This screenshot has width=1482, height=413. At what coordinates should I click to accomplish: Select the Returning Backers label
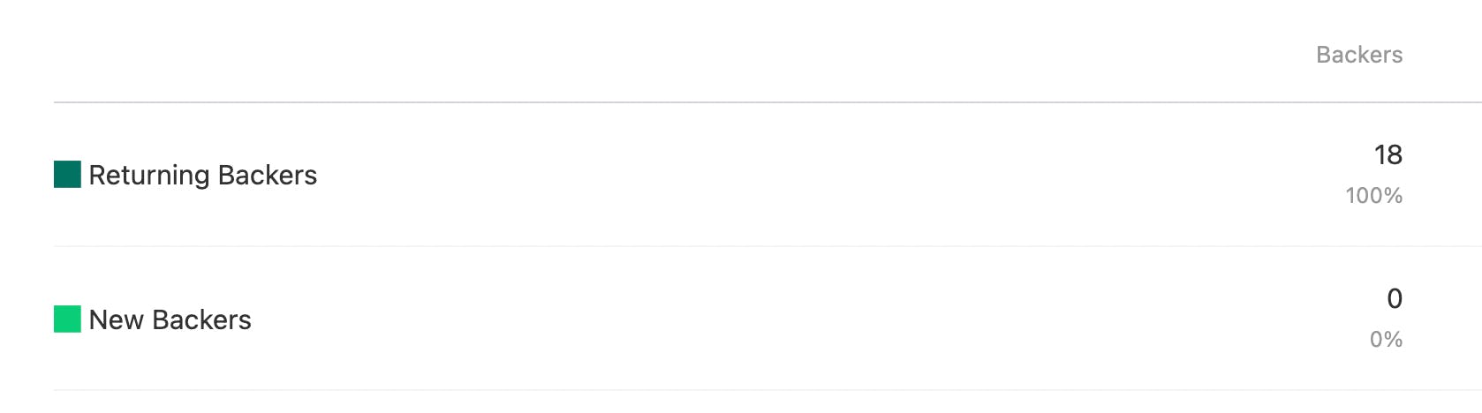point(202,175)
